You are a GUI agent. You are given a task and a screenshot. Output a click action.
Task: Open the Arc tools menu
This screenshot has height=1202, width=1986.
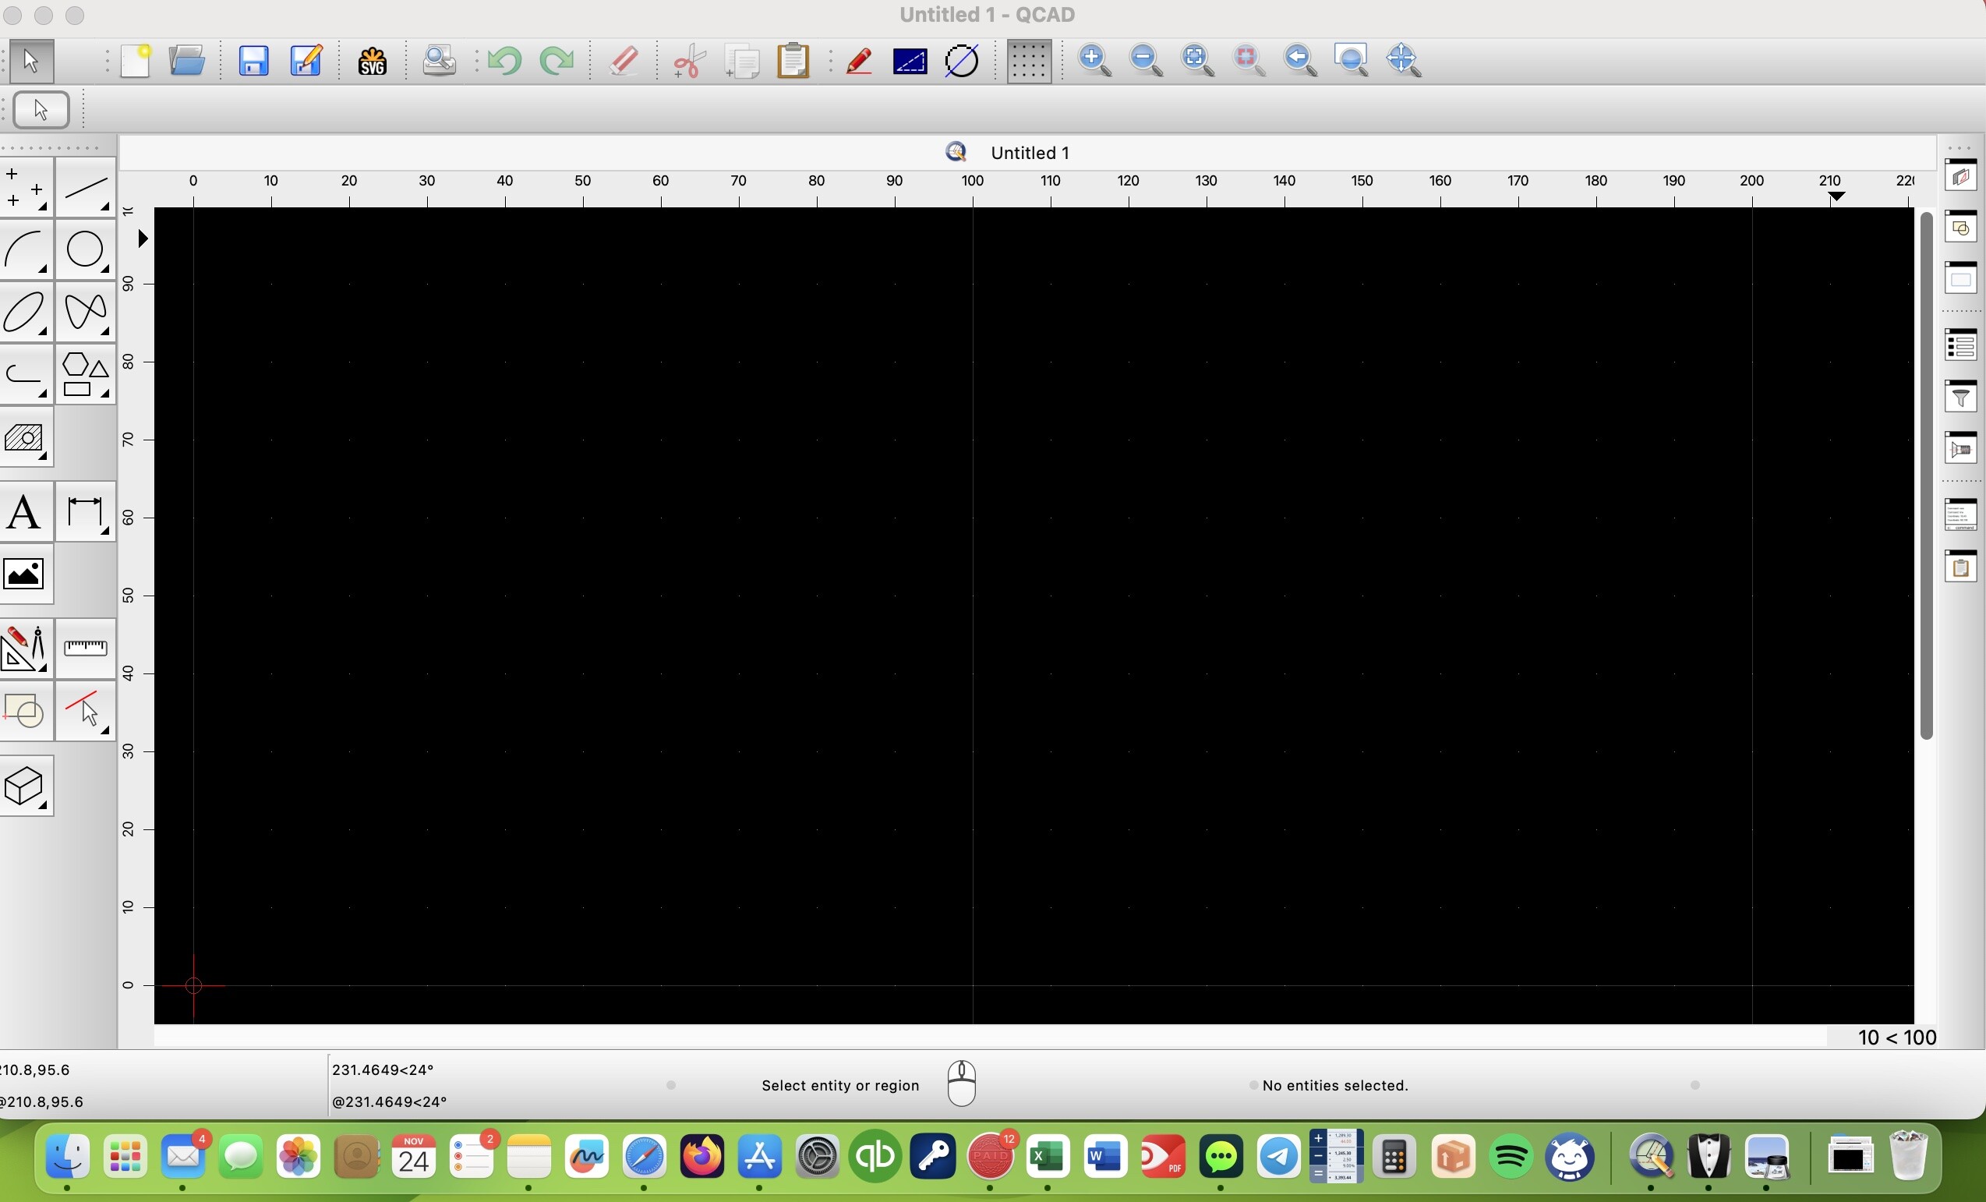(x=26, y=250)
